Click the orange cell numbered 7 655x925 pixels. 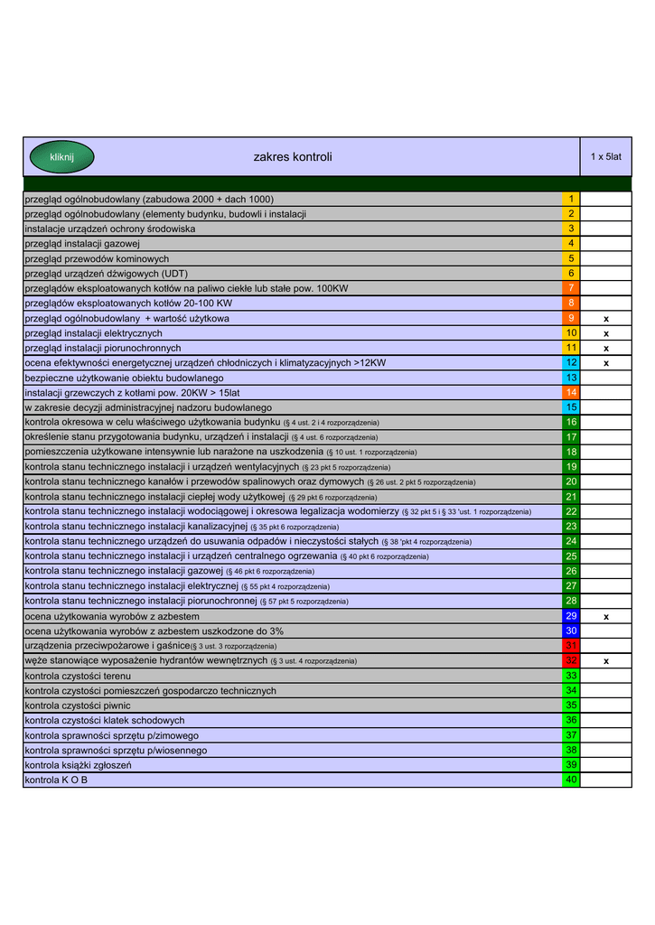point(571,288)
